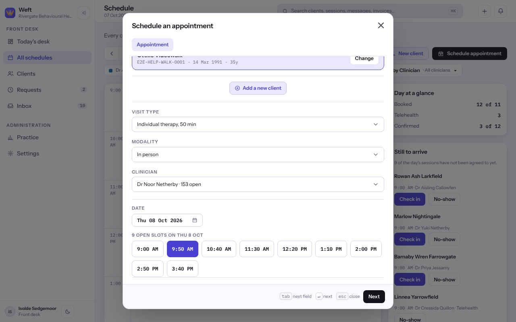Select the 11:30 AM slot

(x=257, y=249)
